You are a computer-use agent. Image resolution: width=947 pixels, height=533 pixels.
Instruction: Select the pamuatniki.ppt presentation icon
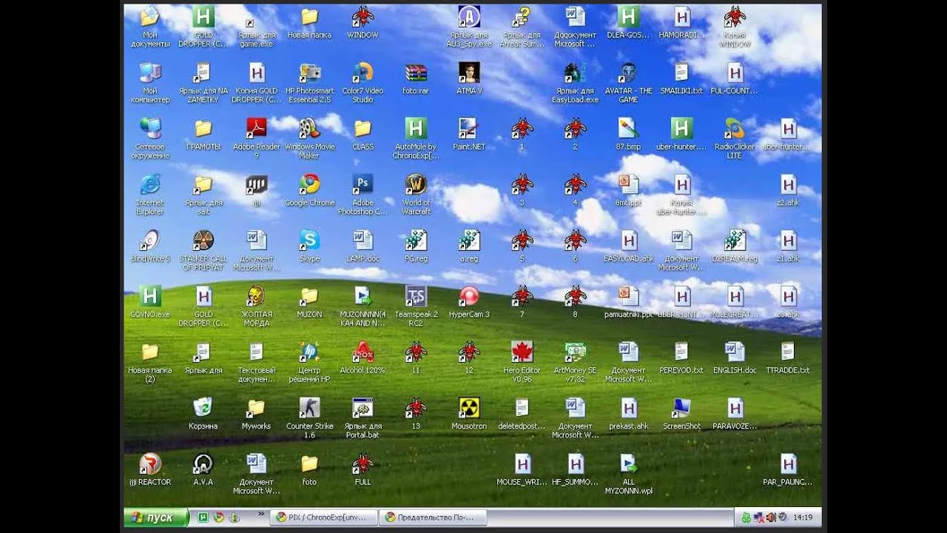[x=628, y=302]
